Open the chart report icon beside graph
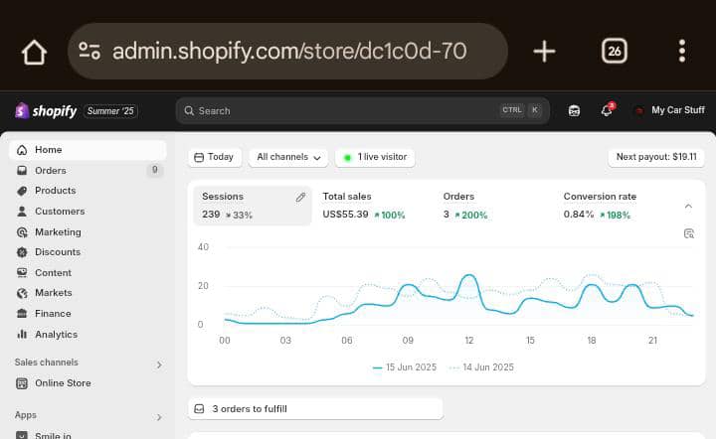Viewport: 716px width, 439px height. (x=688, y=233)
